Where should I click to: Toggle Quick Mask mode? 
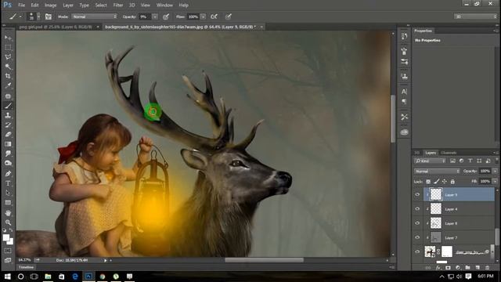(x=8, y=251)
